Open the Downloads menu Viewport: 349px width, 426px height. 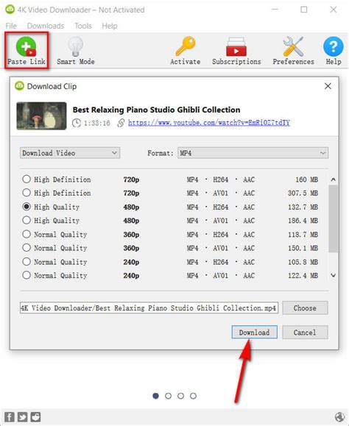point(46,26)
